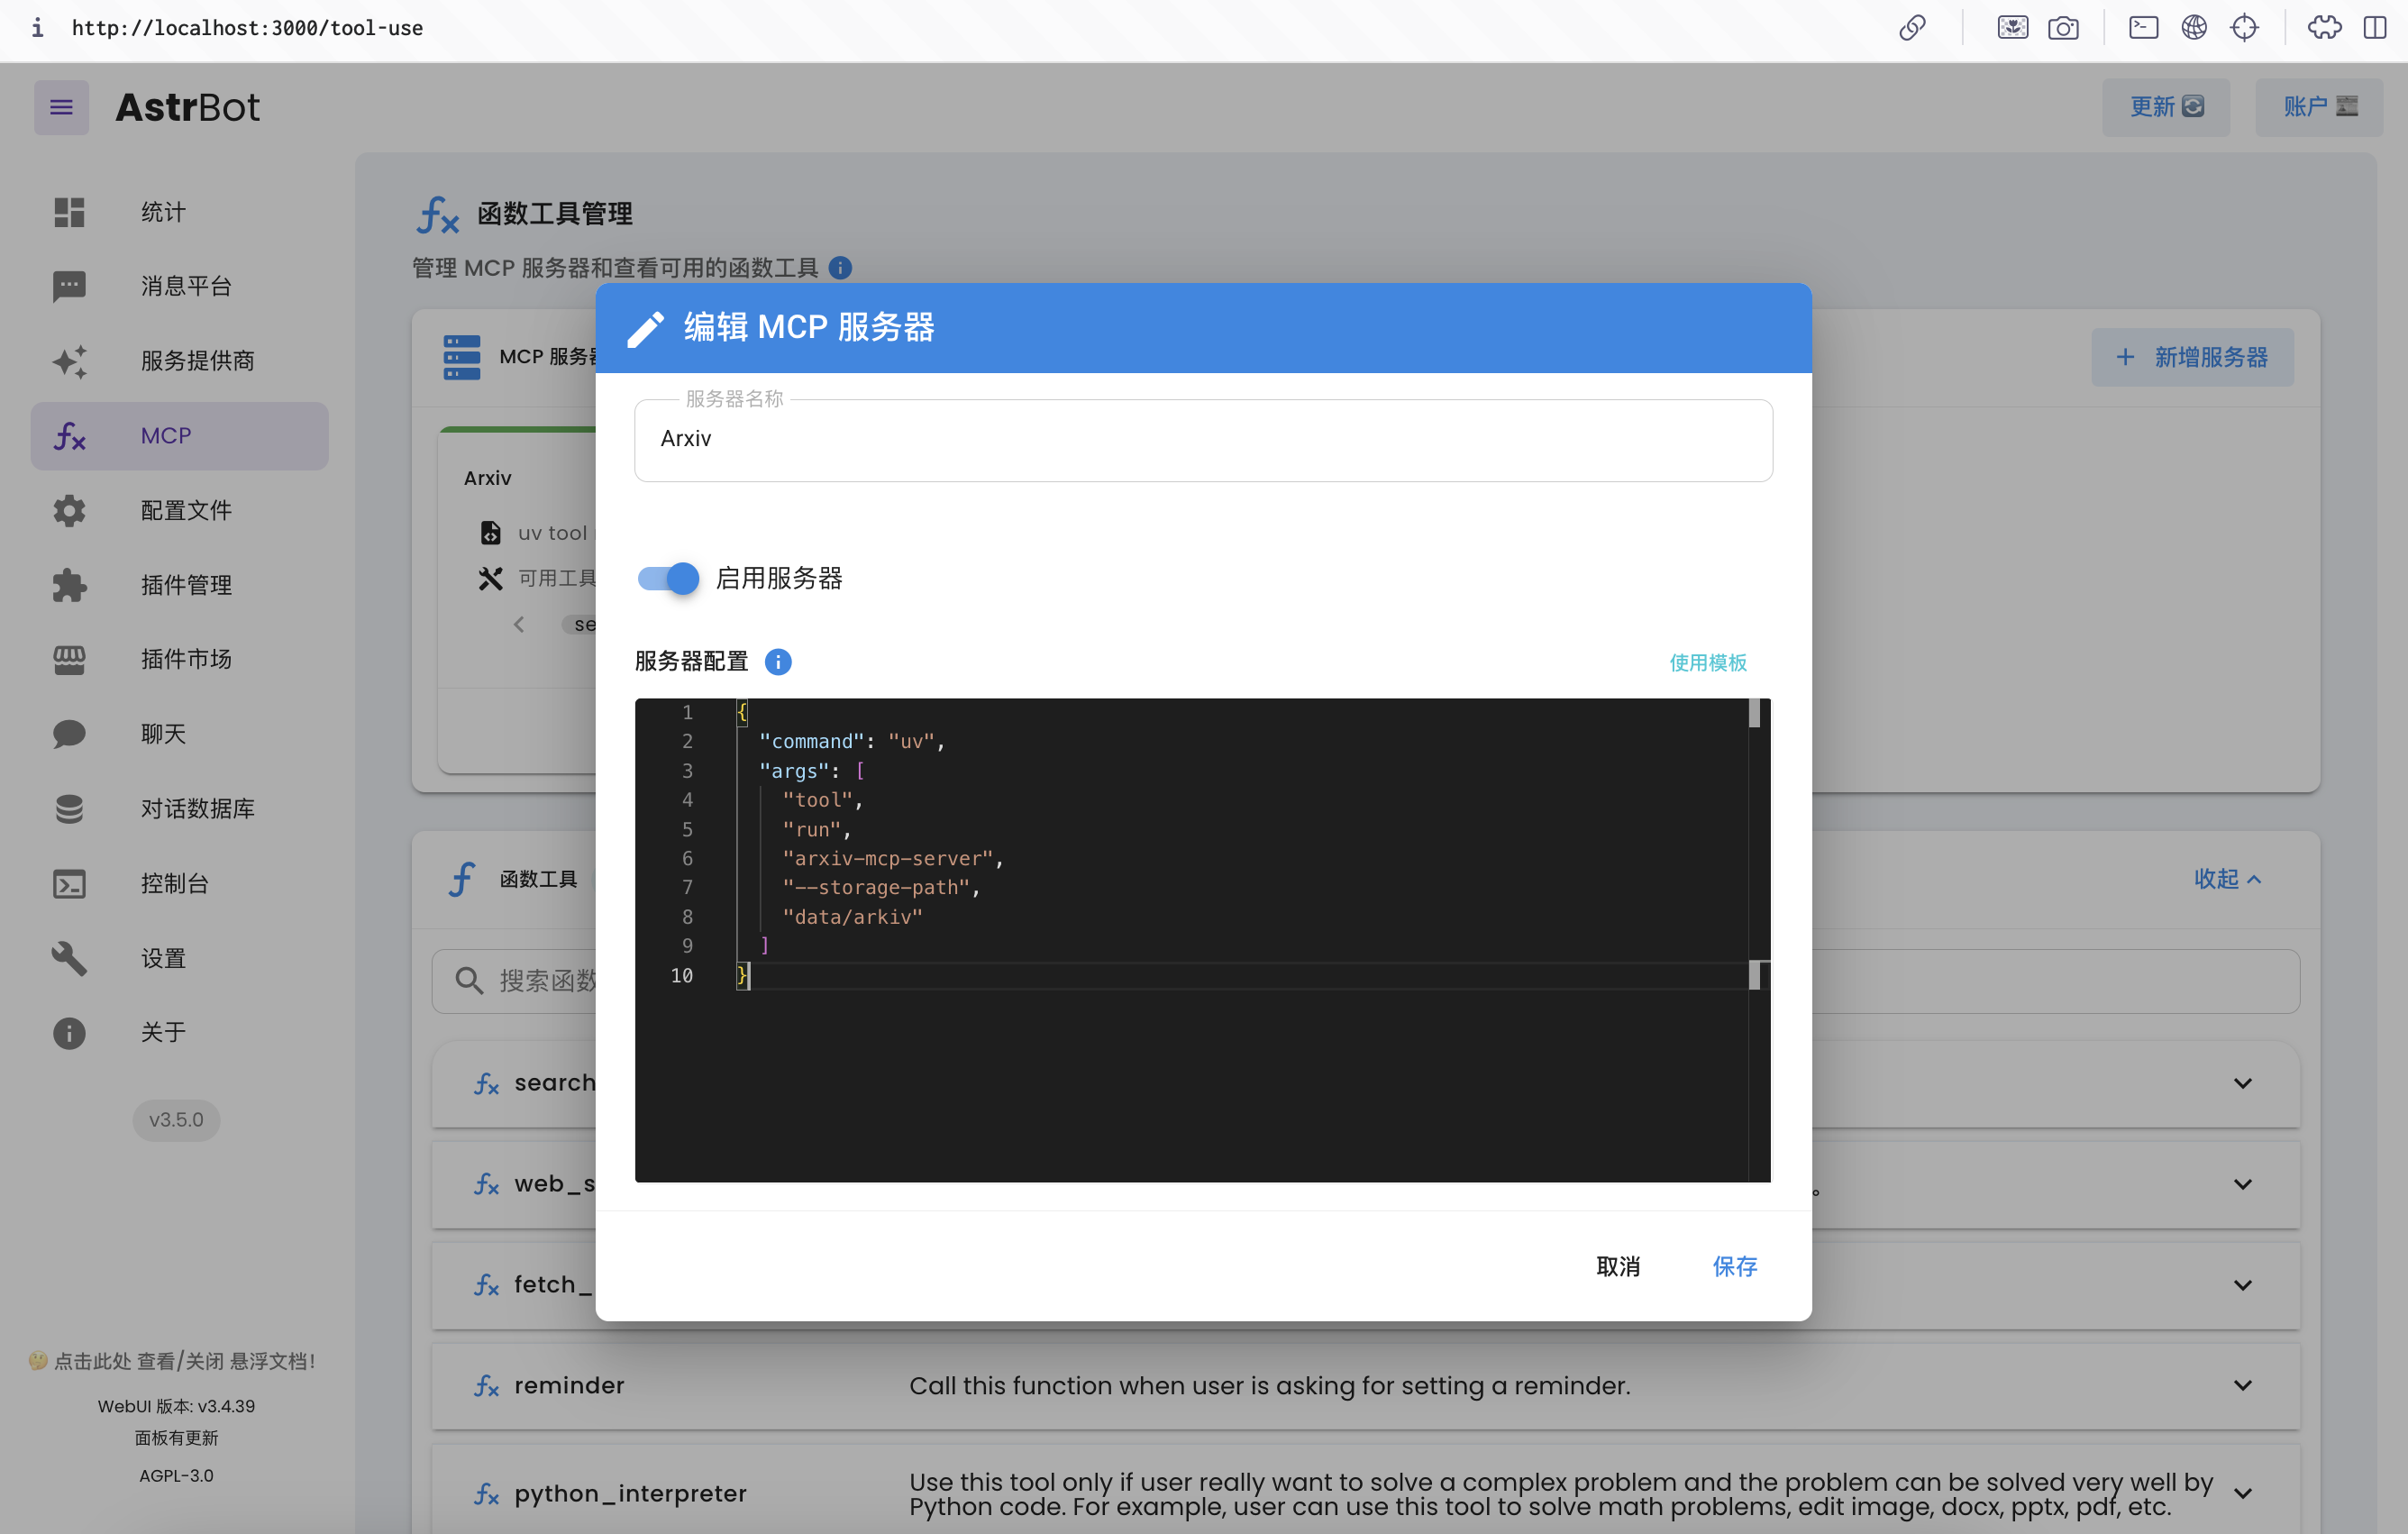Click the link icon in browser toolbar

pos(1912,27)
